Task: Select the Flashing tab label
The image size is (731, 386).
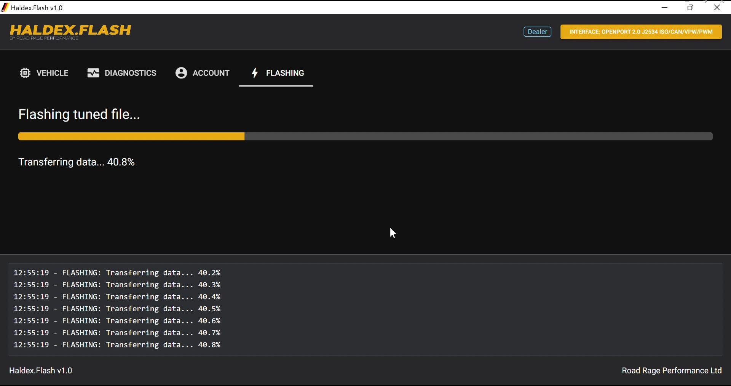Action: [x=285, y=73]
